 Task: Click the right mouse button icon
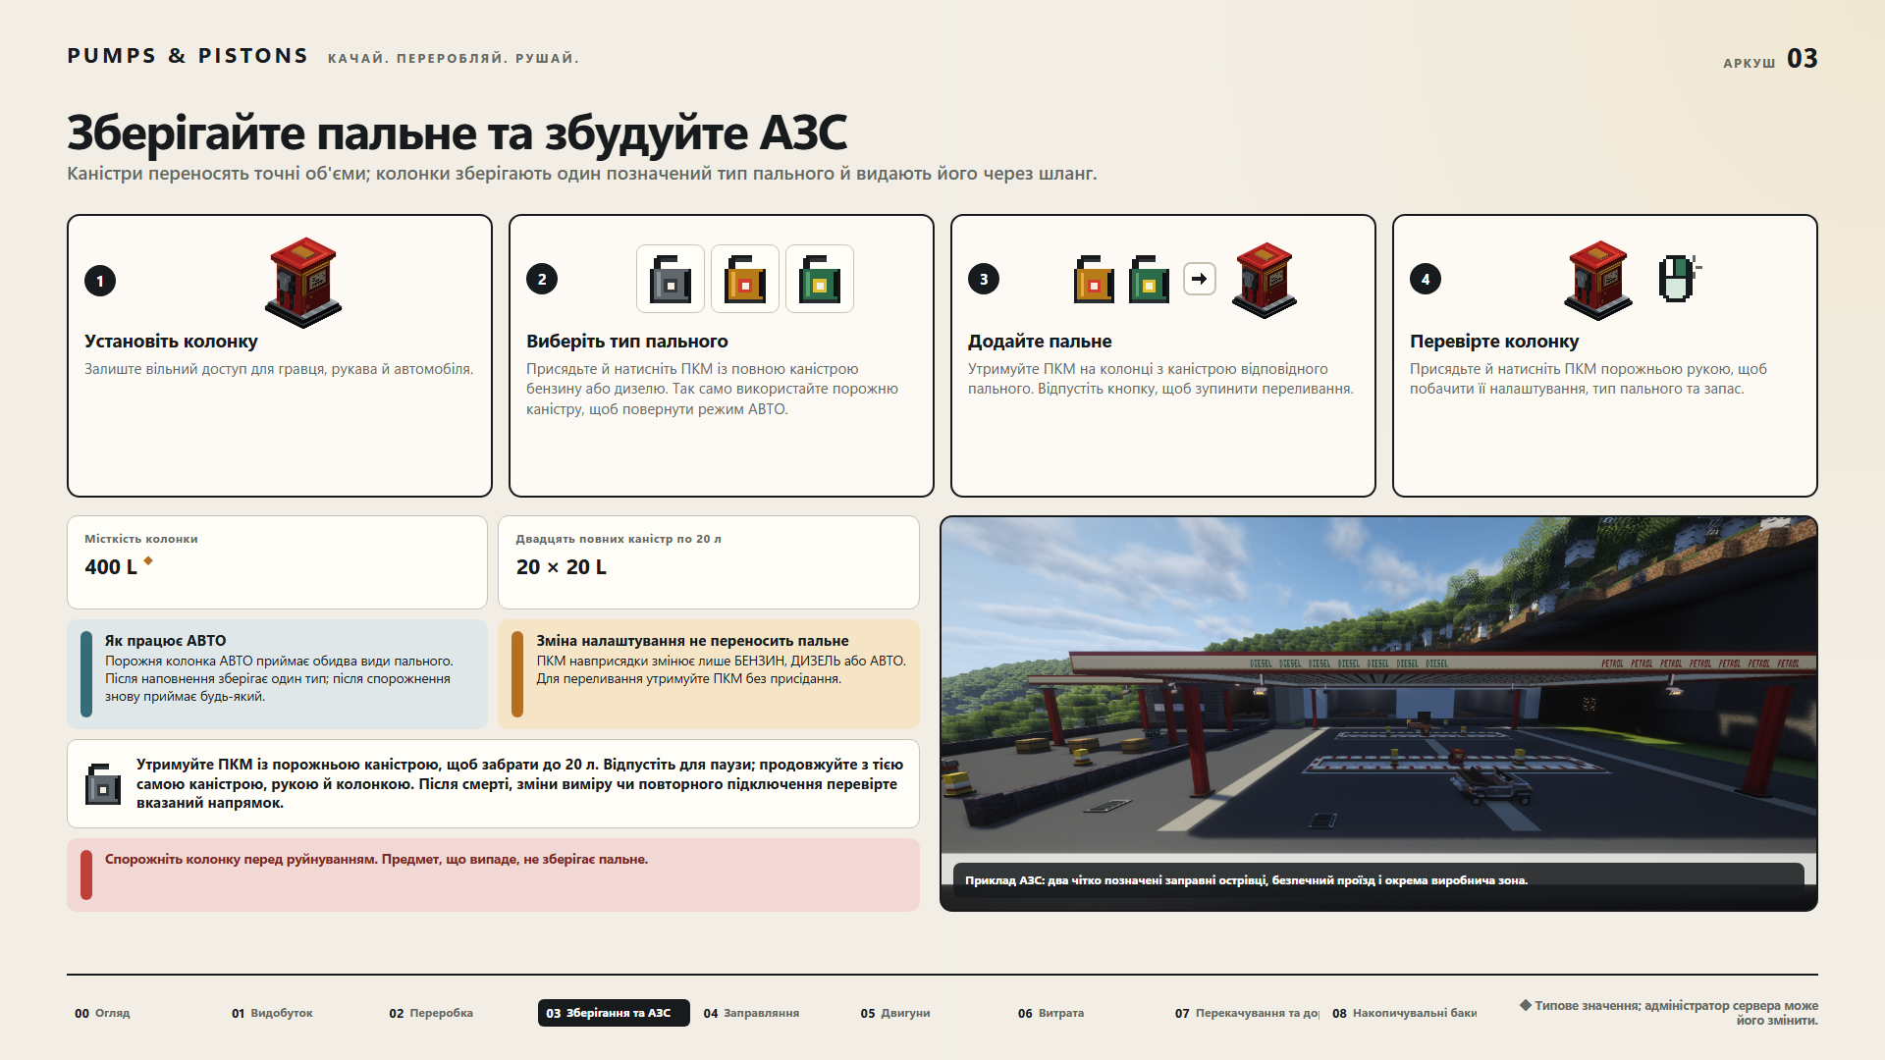coord(1679,278)
